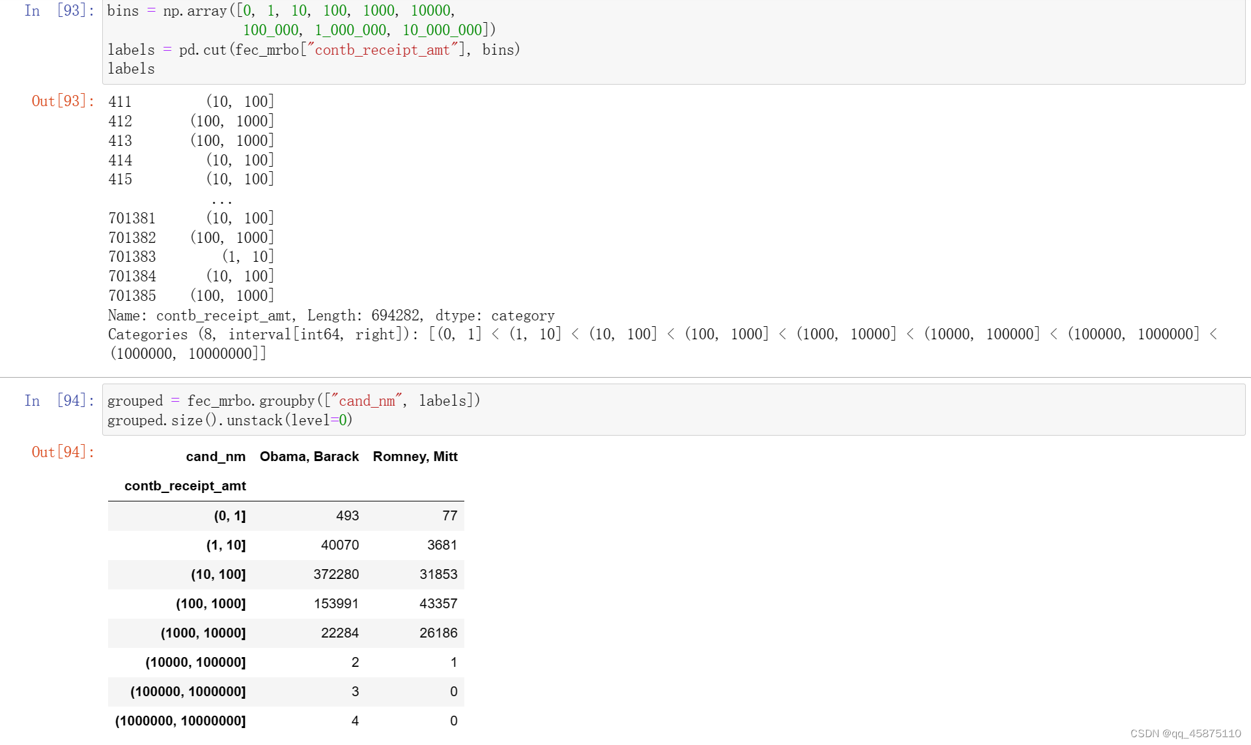Click the CSDN watermark text

click(x=1185, y=733)
